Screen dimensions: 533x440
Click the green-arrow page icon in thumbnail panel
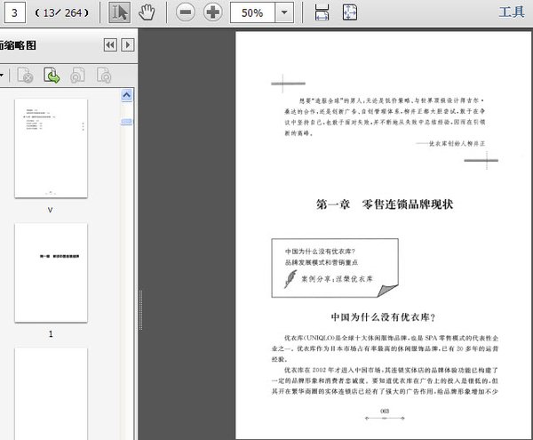(52, 76)
